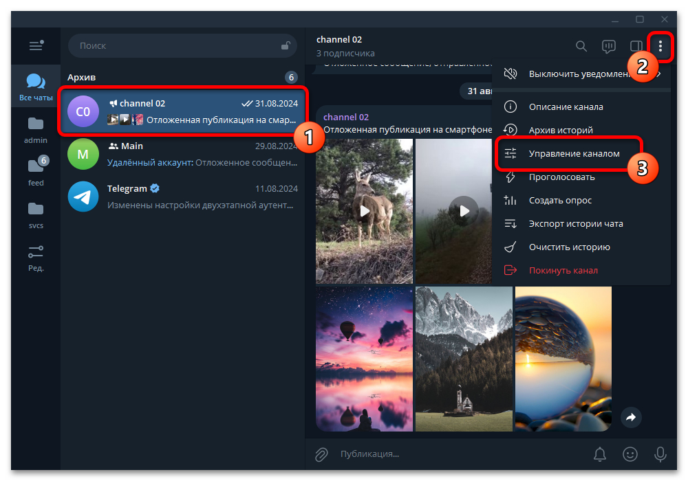Viewport: 688px width, 481px height.
Task: Maximize the Telegram window
Action: point(640,19)
